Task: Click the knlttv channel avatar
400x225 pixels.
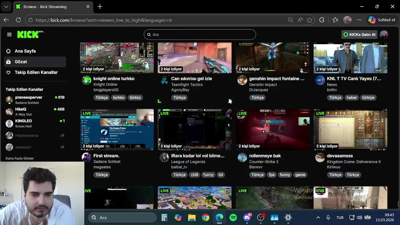Action: tap(320, 80)
